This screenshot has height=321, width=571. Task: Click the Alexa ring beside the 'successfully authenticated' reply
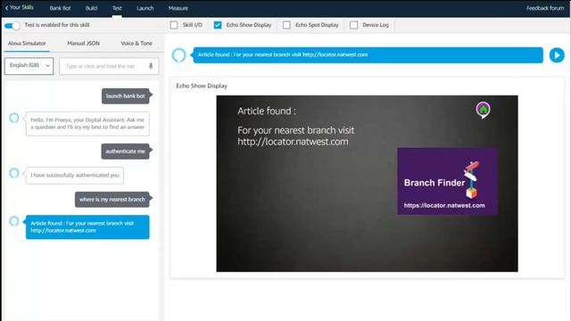tap(14, 173)
